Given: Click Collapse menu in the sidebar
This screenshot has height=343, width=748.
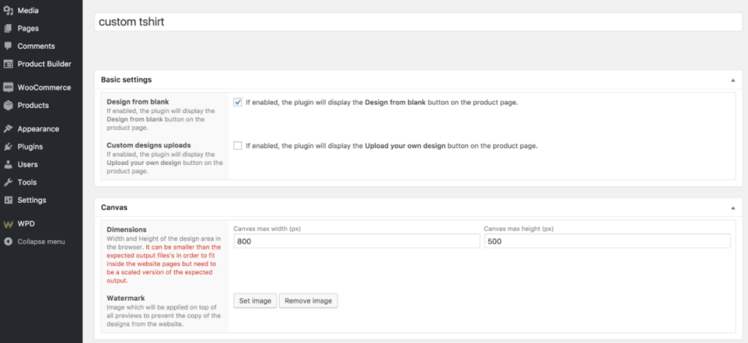Looking at the screenshot, I should point(41,242).
